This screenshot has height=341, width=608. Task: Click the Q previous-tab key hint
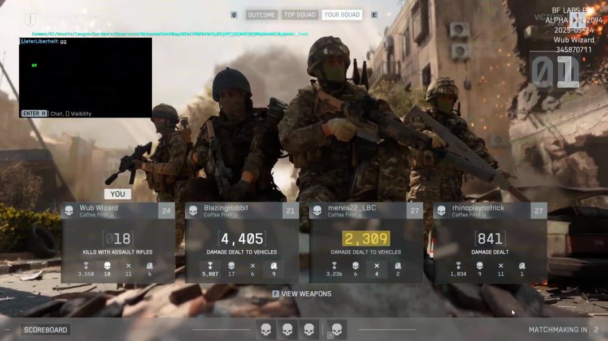click(x=234, y=15)
